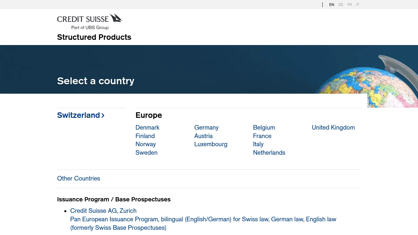Open the Netherlands link
Viewport: 418px width, 235px height.
269,153
